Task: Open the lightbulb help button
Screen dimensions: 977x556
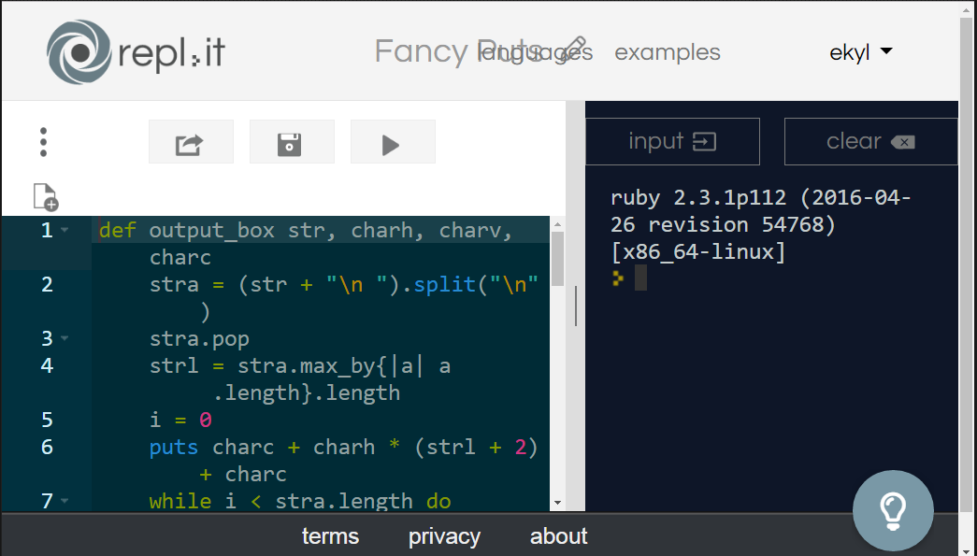Action: pos(893,510)
